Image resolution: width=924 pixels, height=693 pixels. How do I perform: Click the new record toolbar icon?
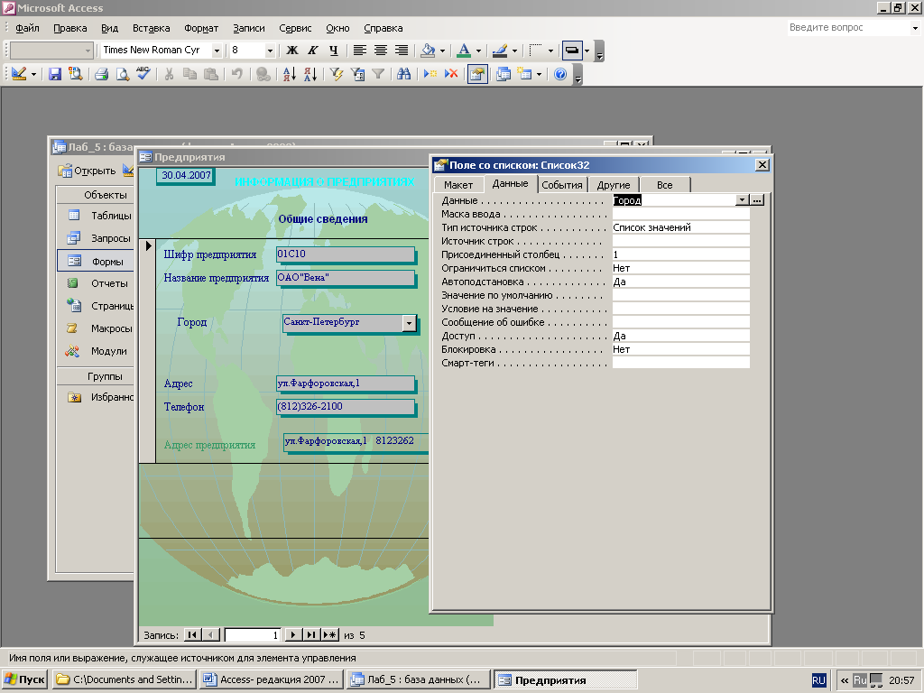pos(430,74)
